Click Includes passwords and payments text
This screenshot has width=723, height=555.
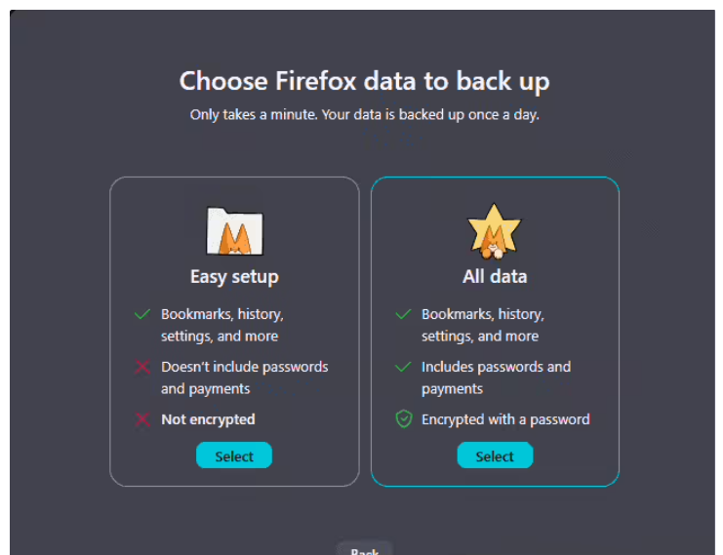coord(496,377)
